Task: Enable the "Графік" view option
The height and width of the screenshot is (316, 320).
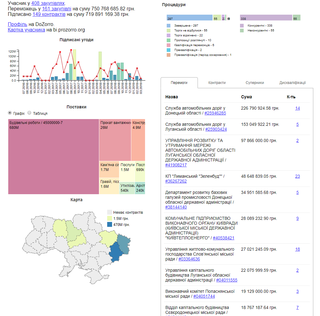Action: click(9, 113)
